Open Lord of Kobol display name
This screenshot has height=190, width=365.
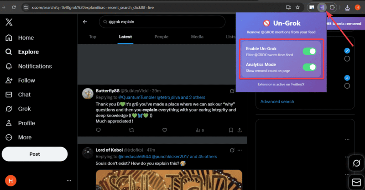pos(109,150)
